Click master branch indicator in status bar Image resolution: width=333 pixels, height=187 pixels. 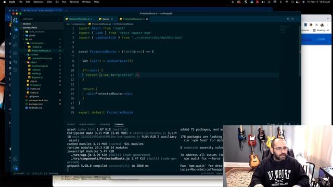click(19, 173)
